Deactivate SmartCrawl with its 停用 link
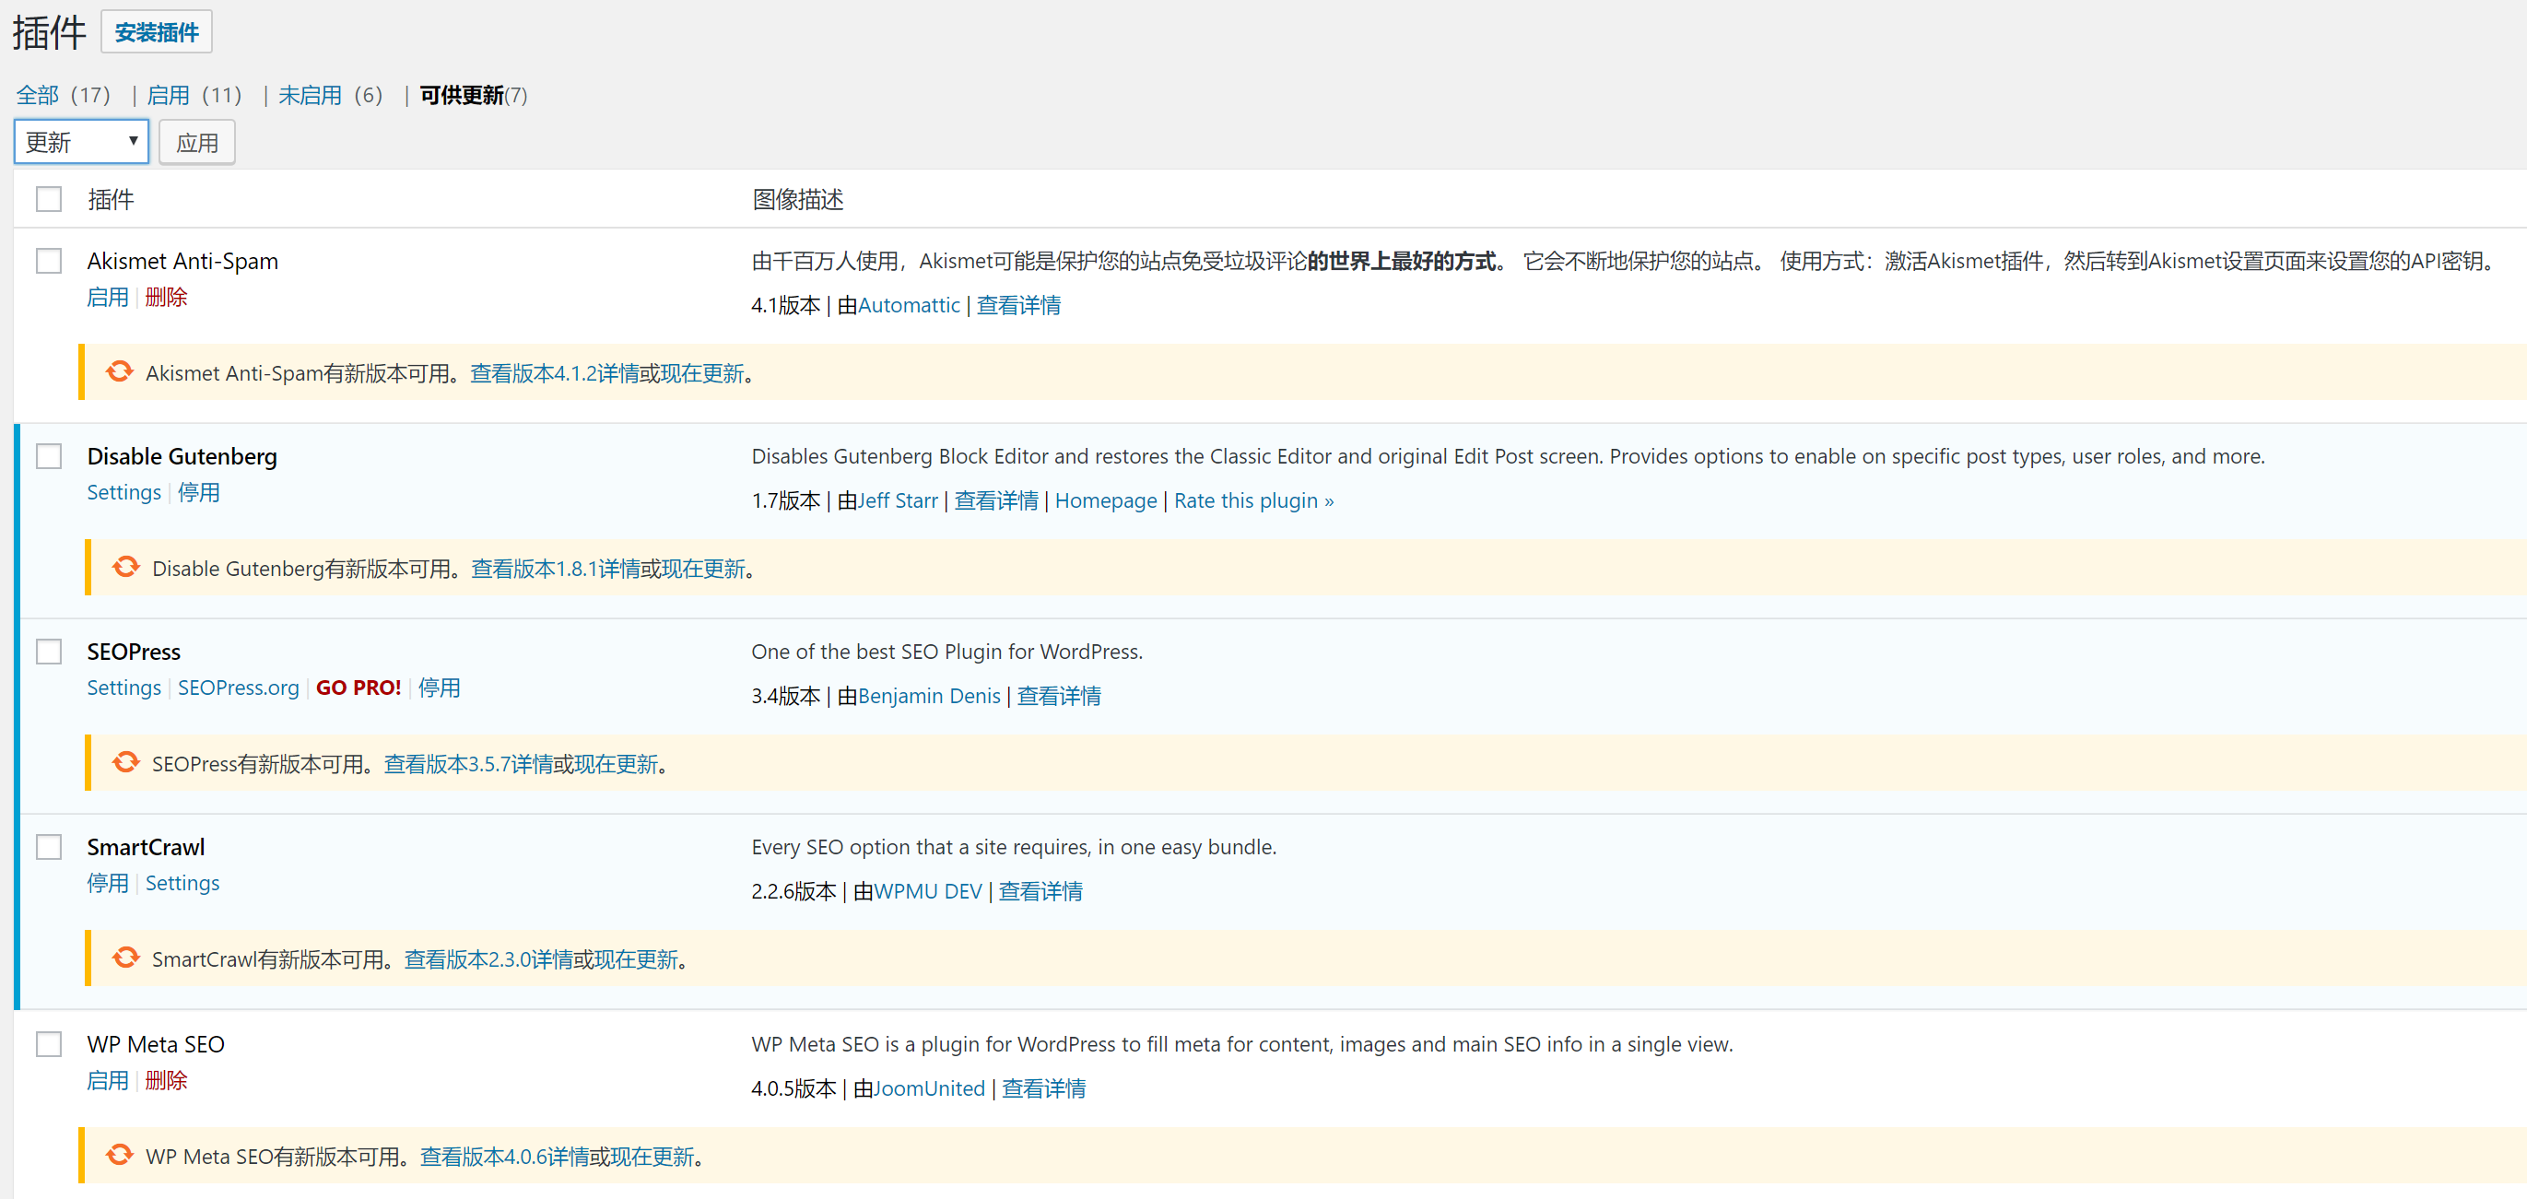Screen dimensions: 2527x1199 pos(108,882)
